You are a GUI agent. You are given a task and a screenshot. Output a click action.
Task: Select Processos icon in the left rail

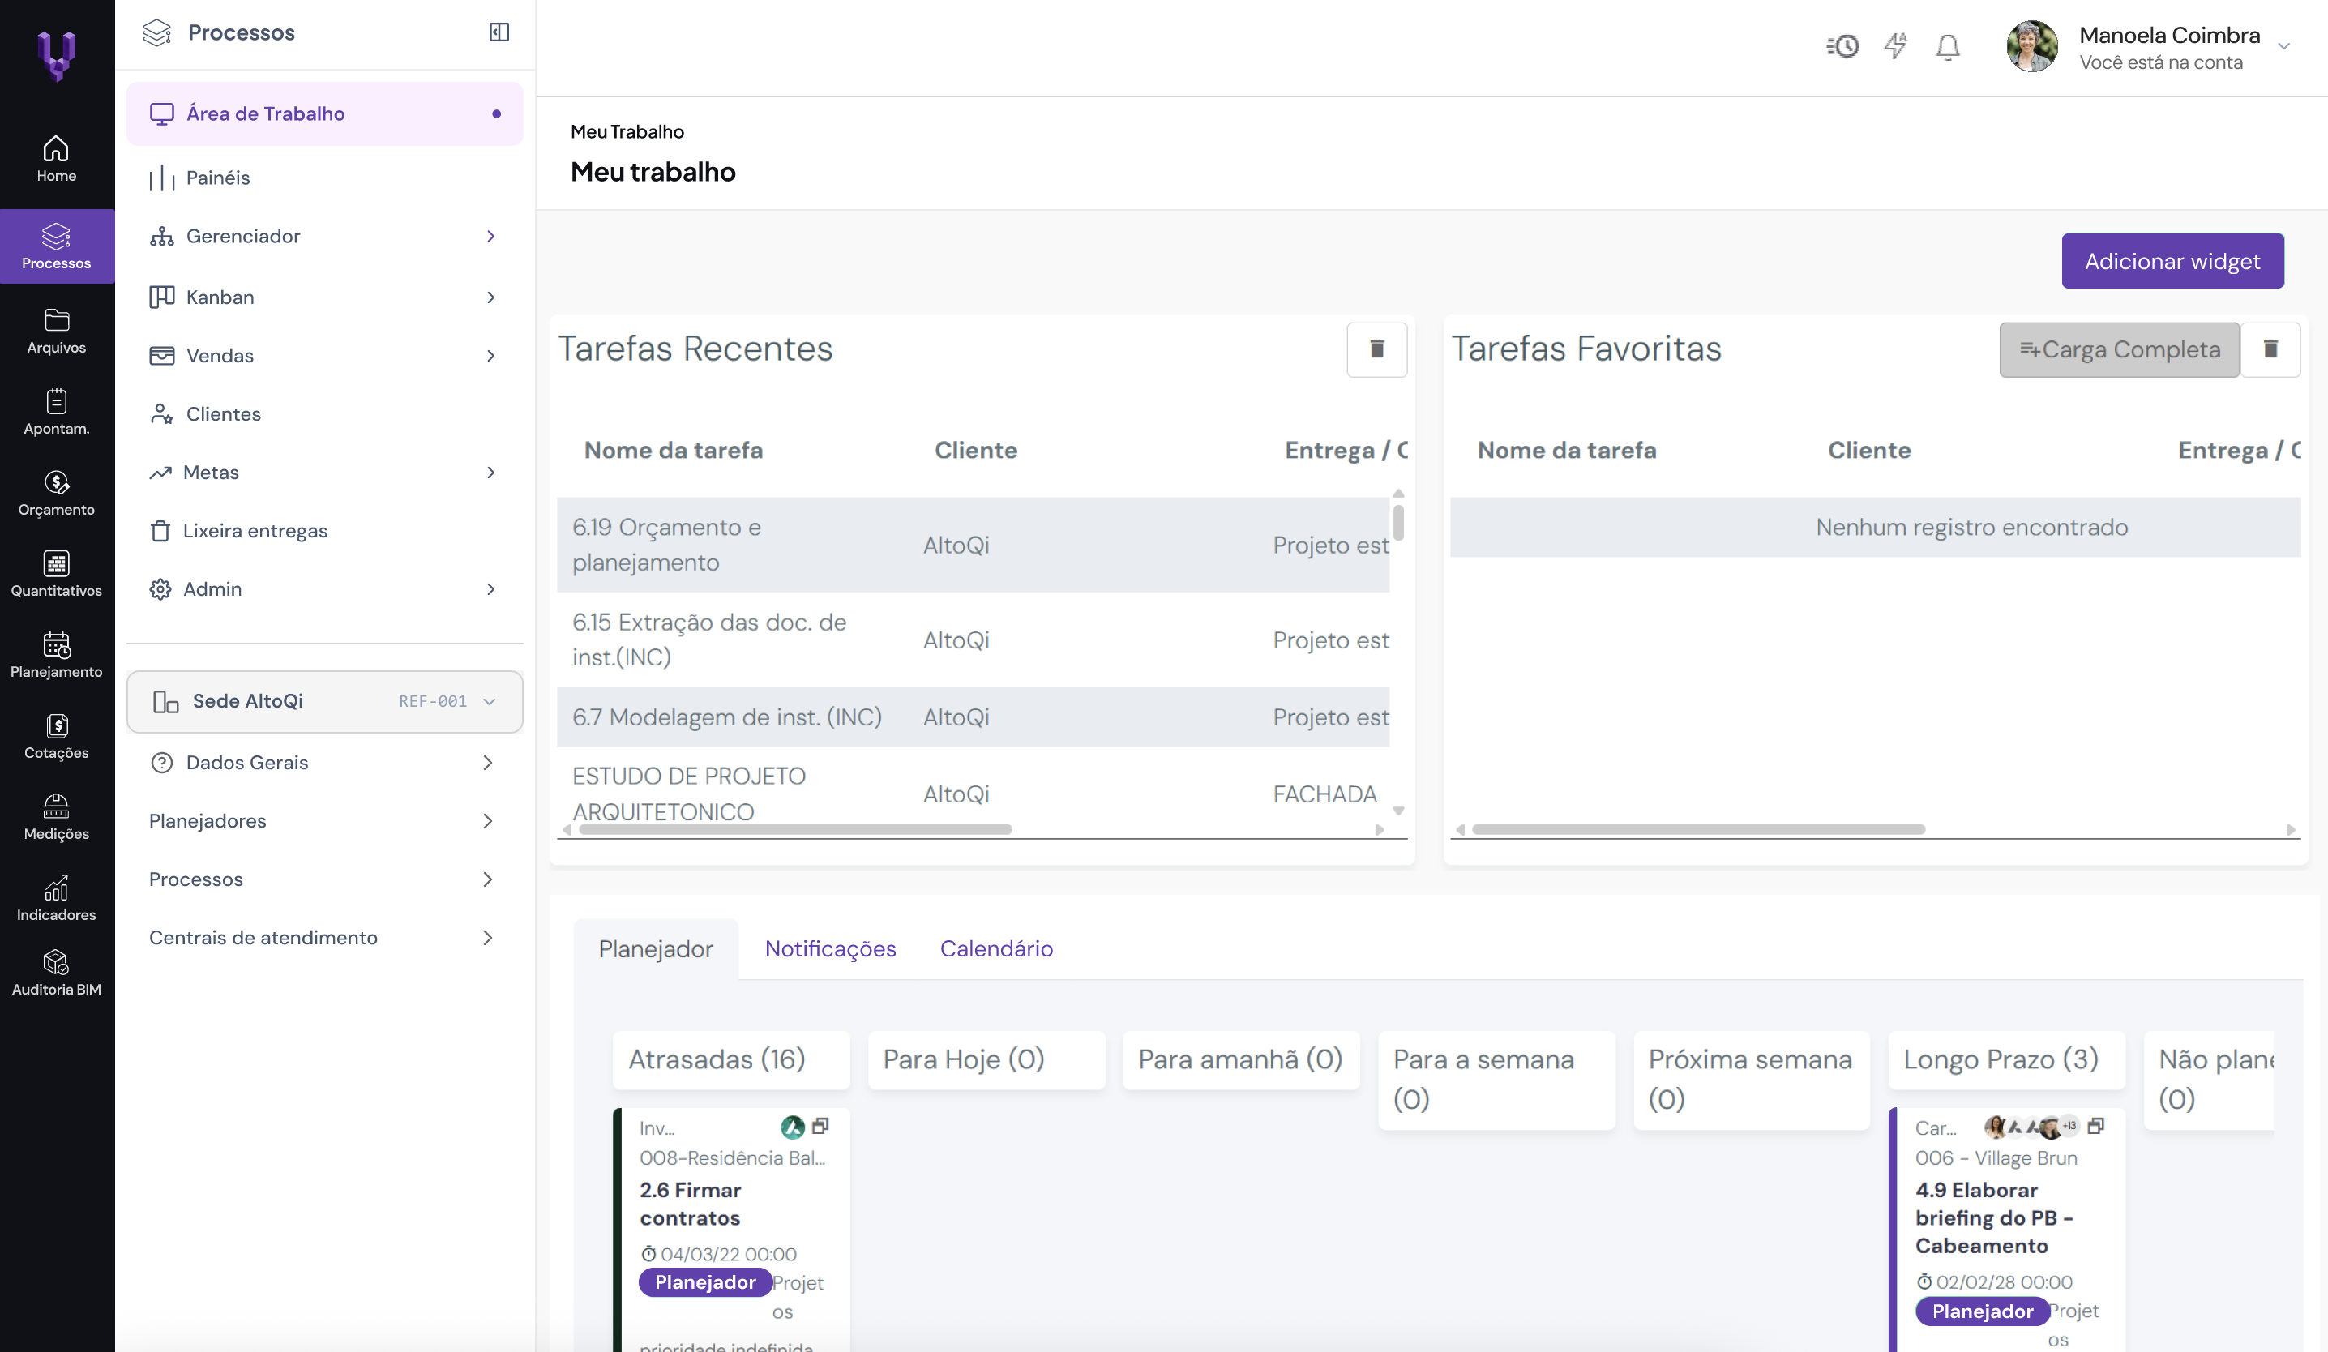57,246
